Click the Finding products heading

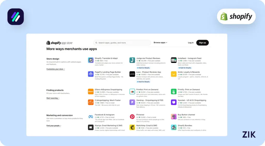tap(55, 90)
